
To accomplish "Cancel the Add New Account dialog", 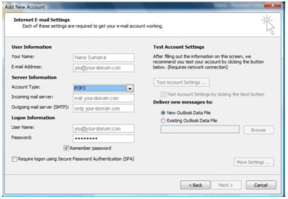I will (261, 185).
